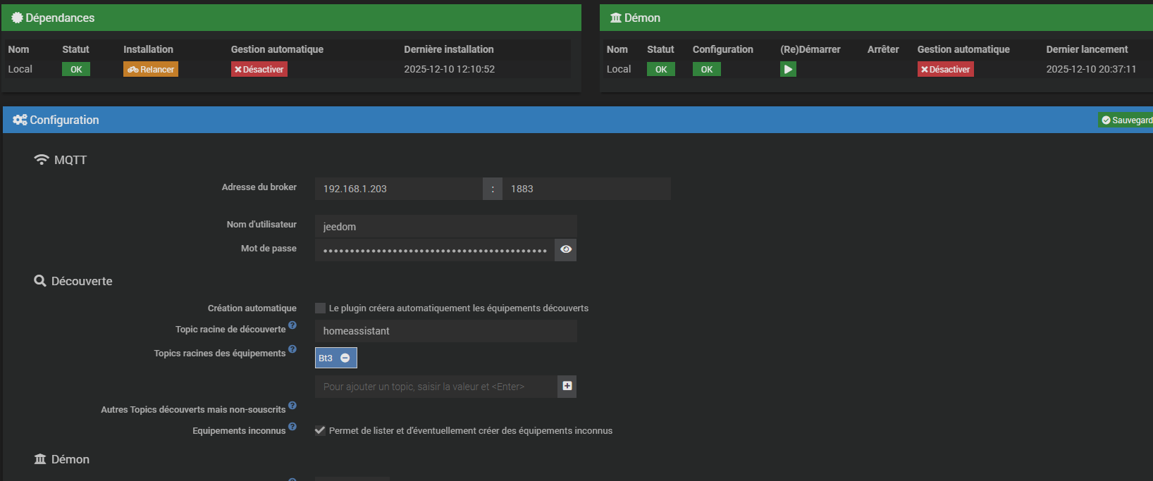Open help for Topic racine de découverte
This screenshot has height=481, width=1153.
pyautogui.click(x=292, y=325)
